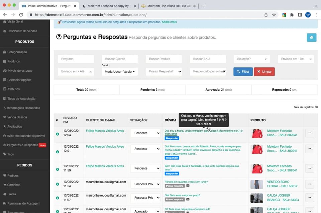Click the Buscar Cliente field
Screen dimensions: 321x213
[120, 59]
